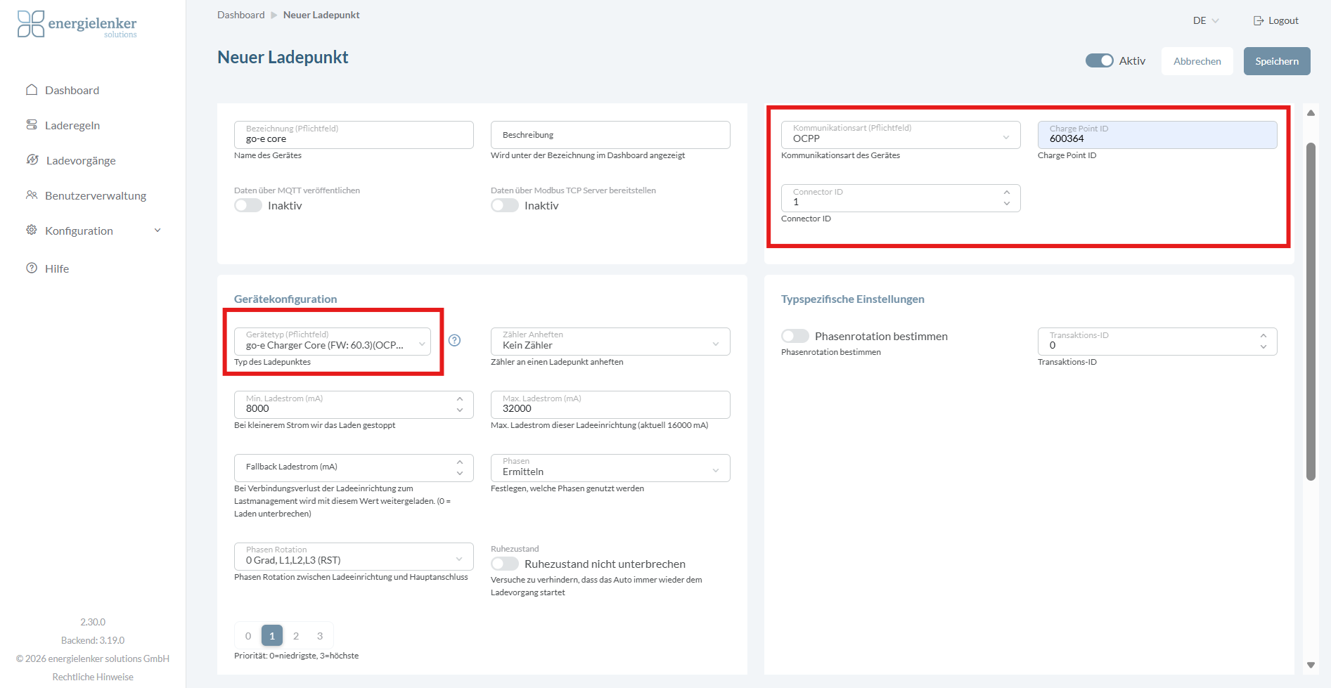Click the Beschreibung input field
1331x688 pixels.
[x=610, y=135]
